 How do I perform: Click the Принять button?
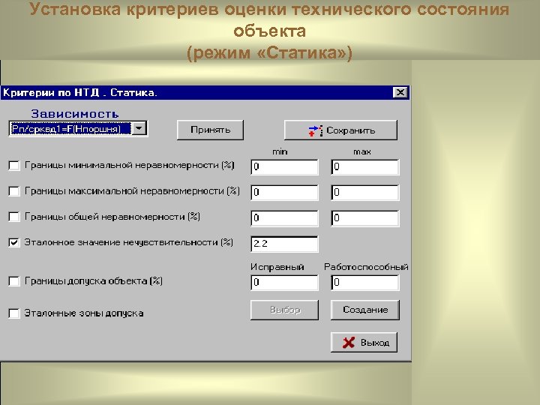click(x=210, y=130)
